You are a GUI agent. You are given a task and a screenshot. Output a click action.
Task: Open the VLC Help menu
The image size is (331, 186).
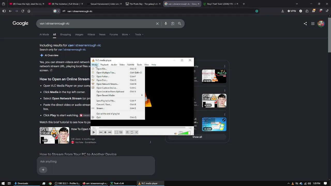(x=154, y=65)
